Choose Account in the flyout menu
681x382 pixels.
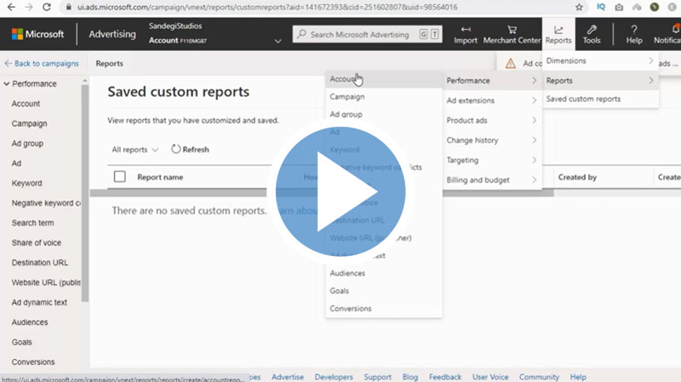(x=384, y=79)
